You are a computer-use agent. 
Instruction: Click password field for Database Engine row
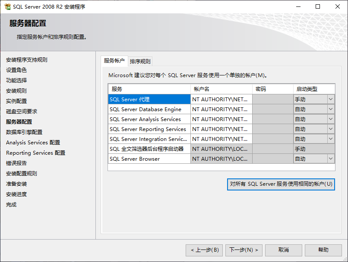pyautogui.click(x=273, y=109)
